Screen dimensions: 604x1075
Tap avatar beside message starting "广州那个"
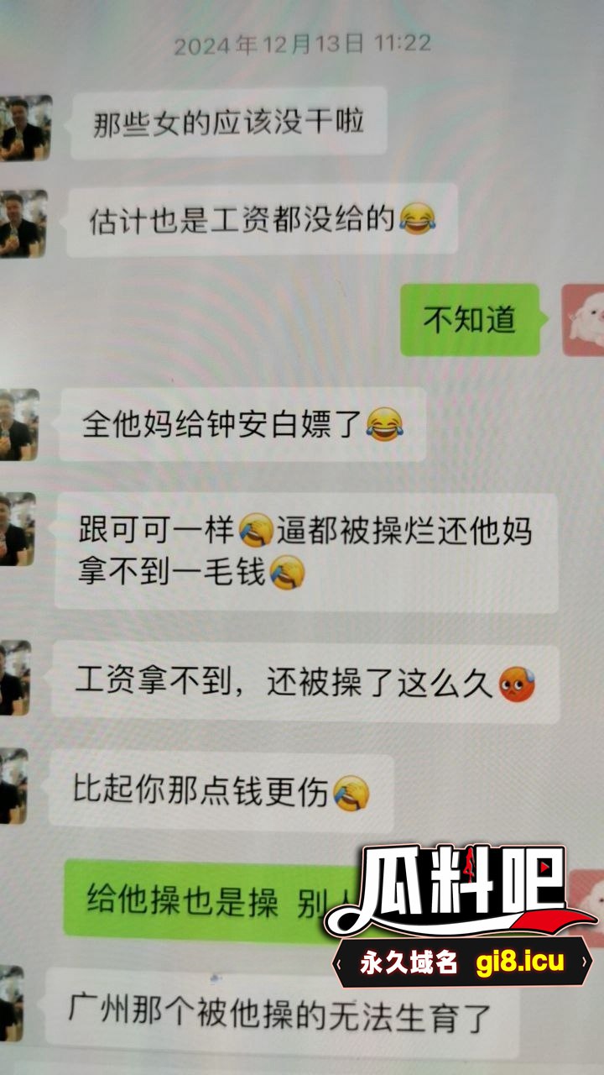pos(11,1003)
